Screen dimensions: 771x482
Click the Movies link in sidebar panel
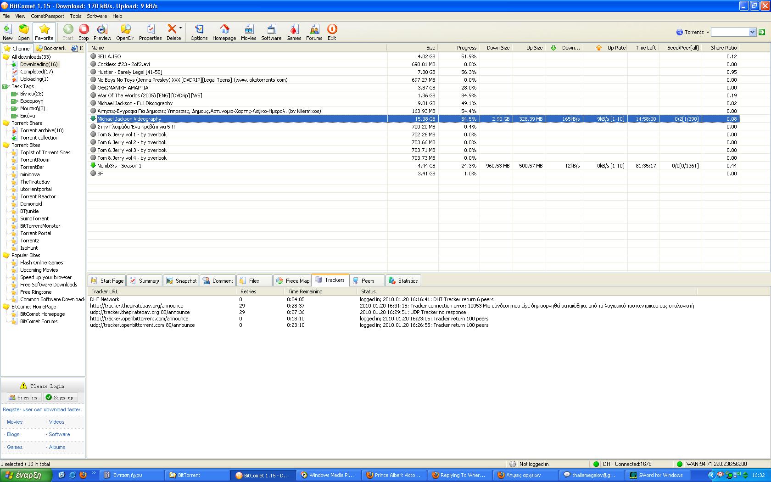click(x=15, y=422)
